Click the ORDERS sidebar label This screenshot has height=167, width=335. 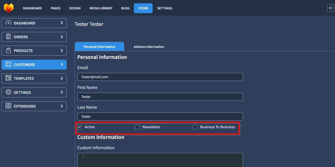(x=21, y=37)
